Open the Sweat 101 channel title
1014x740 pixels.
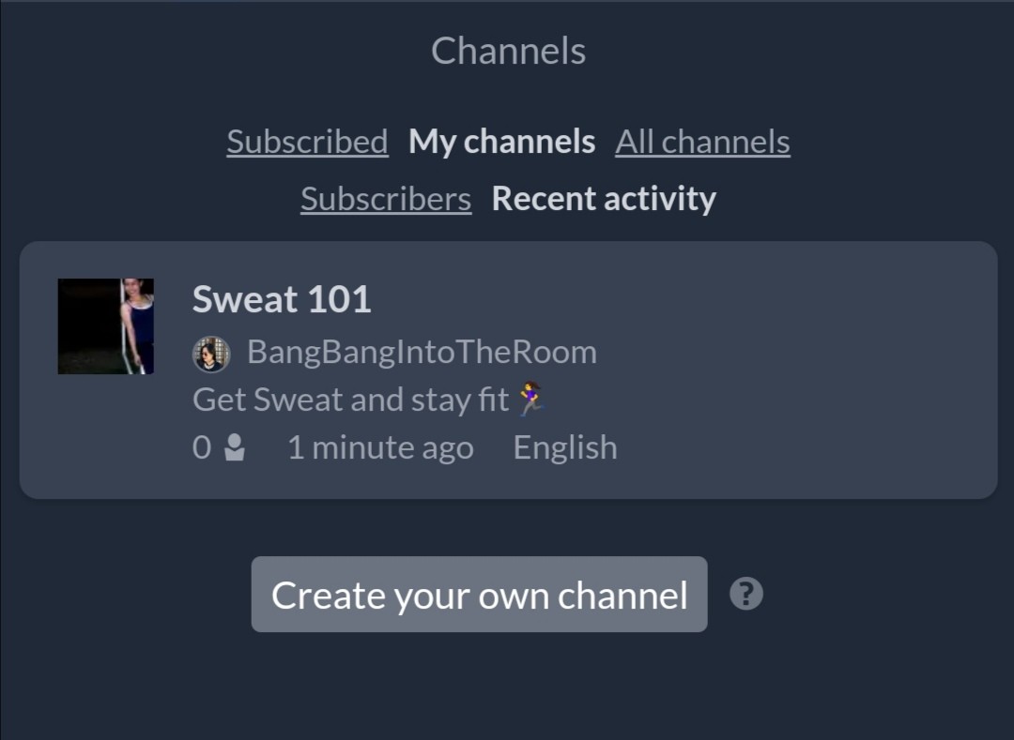tap(282, 299)
